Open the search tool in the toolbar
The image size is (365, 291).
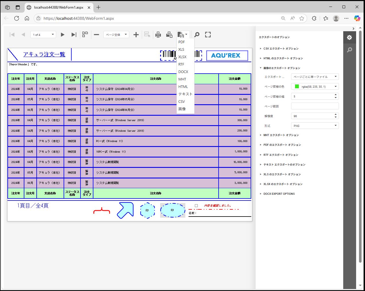point(197,35)
